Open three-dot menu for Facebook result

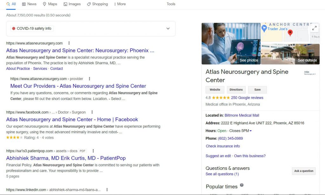(x=92, y=112)
